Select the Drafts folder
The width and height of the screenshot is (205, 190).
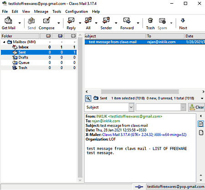tap(39, 58)
